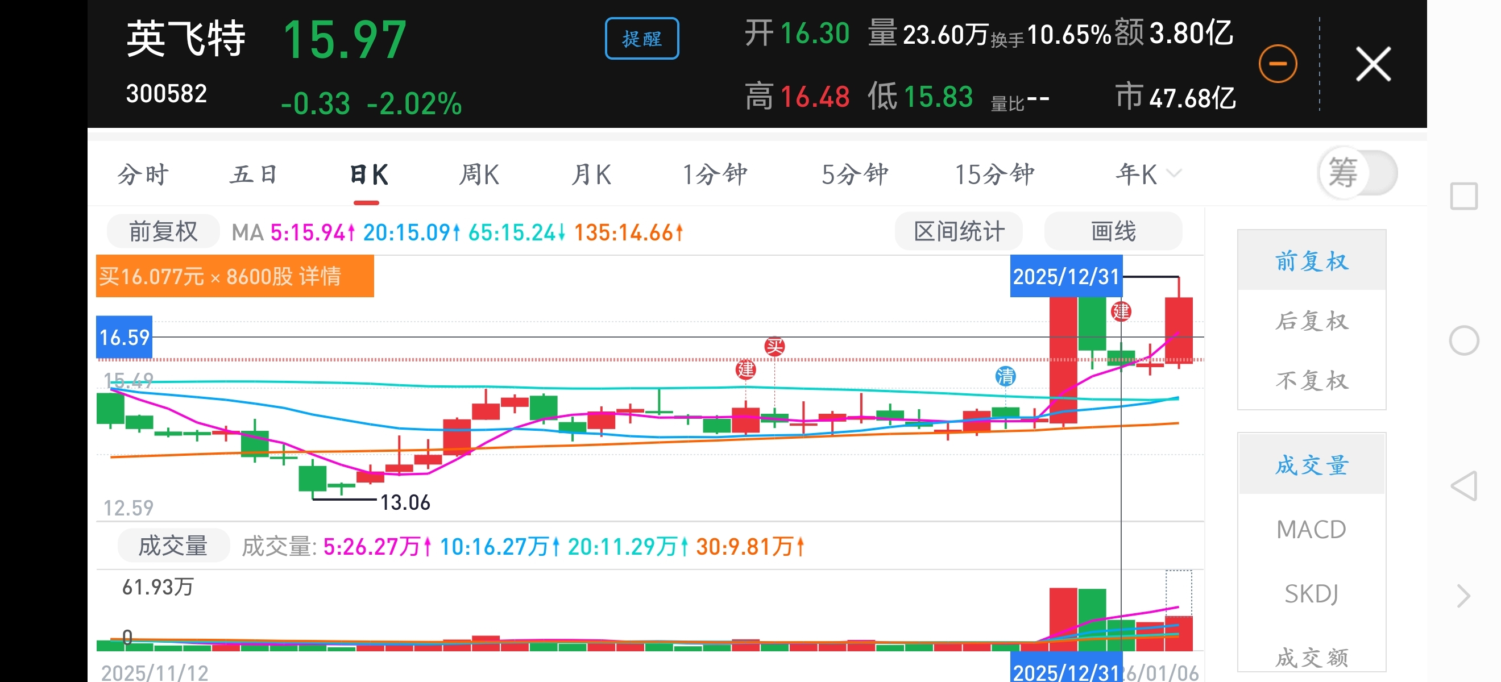The height and width of the screenshot is (682, 1501).
Task: Tap the red 买 marker on chart
Action: coord(774,346)
